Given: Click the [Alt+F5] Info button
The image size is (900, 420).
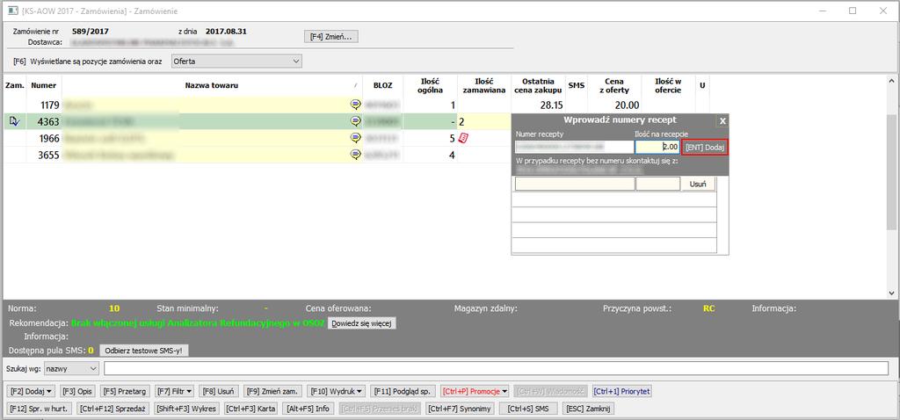Looking at the screenshot, I should tap(308, 409).
